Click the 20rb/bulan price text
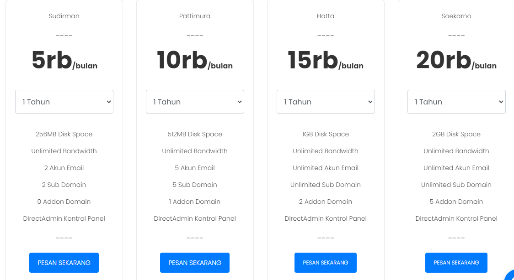 pos(456,61)
